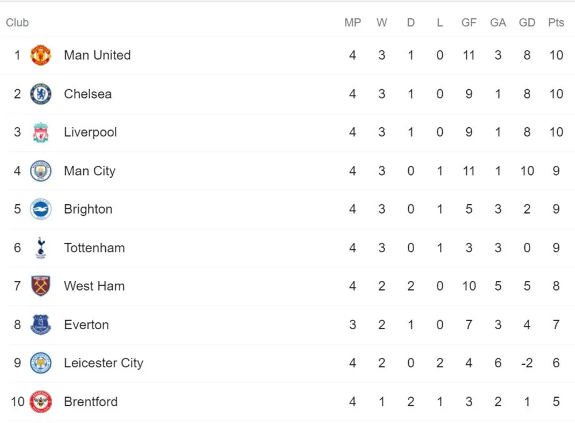Image resolution: width=575 pixels, height=423 pixels.
Task: Click the Man United club crest
Action: click(x=41, y=55)
